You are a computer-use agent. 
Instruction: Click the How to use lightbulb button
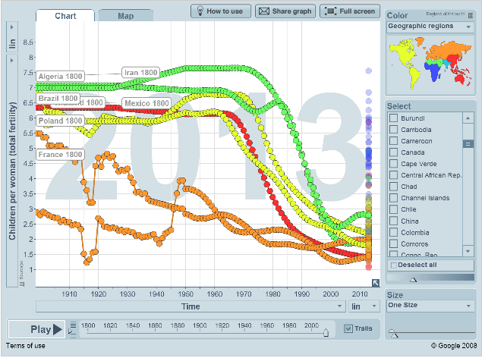pos(219,11)
